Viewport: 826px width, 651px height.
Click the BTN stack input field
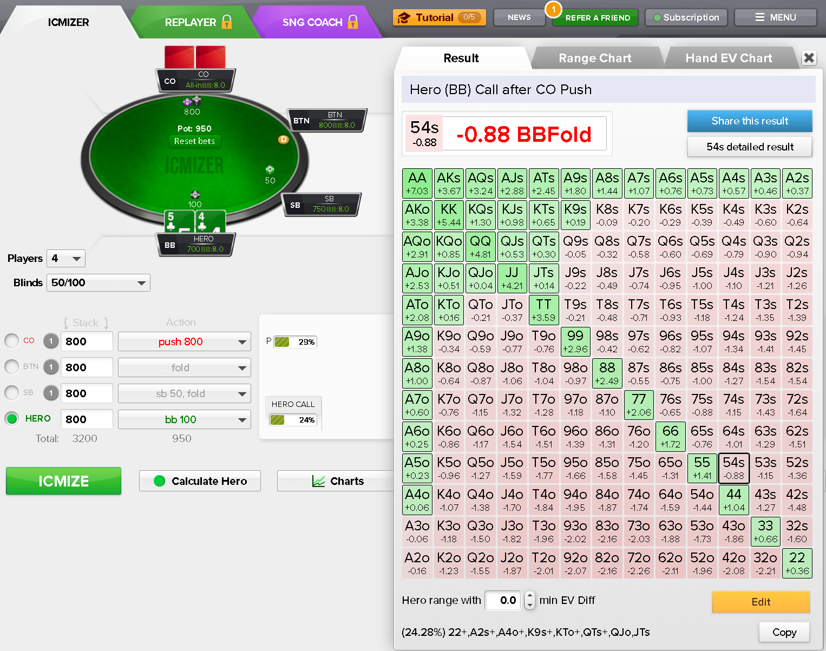tap(87, 367)
